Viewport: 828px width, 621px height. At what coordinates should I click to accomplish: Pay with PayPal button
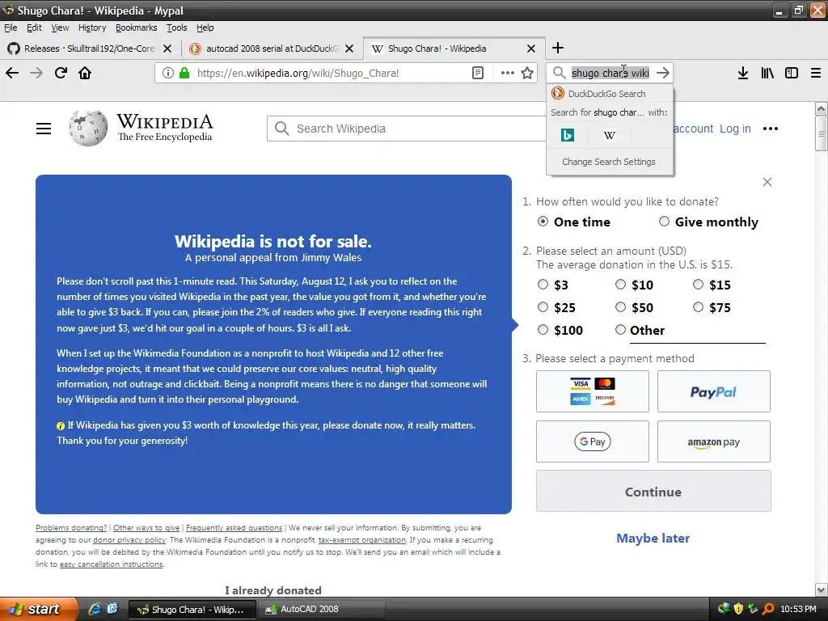pos(713,391)
